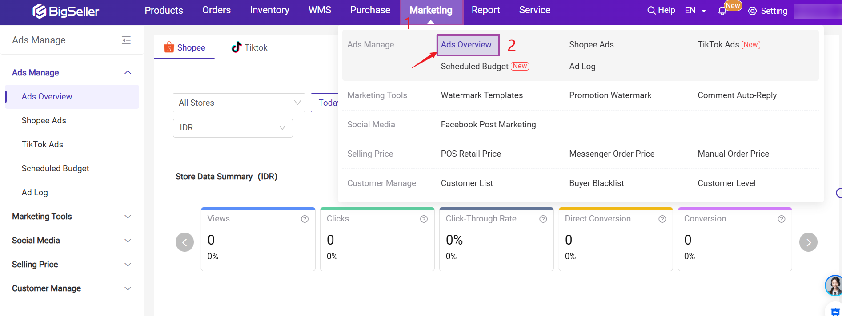Viewport: 842px width, 316px height.
Task: Click the Clicks info question-mark icon
Action: pos(424,219)
